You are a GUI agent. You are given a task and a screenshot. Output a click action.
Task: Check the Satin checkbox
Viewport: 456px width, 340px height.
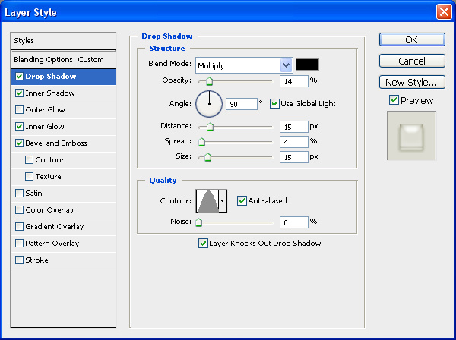19,194
